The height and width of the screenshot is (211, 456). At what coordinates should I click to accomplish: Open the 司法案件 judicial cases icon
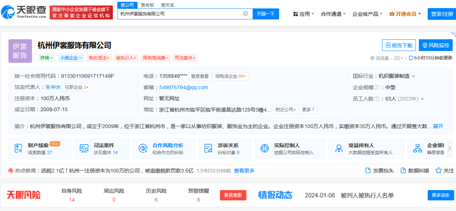[84, 148]
